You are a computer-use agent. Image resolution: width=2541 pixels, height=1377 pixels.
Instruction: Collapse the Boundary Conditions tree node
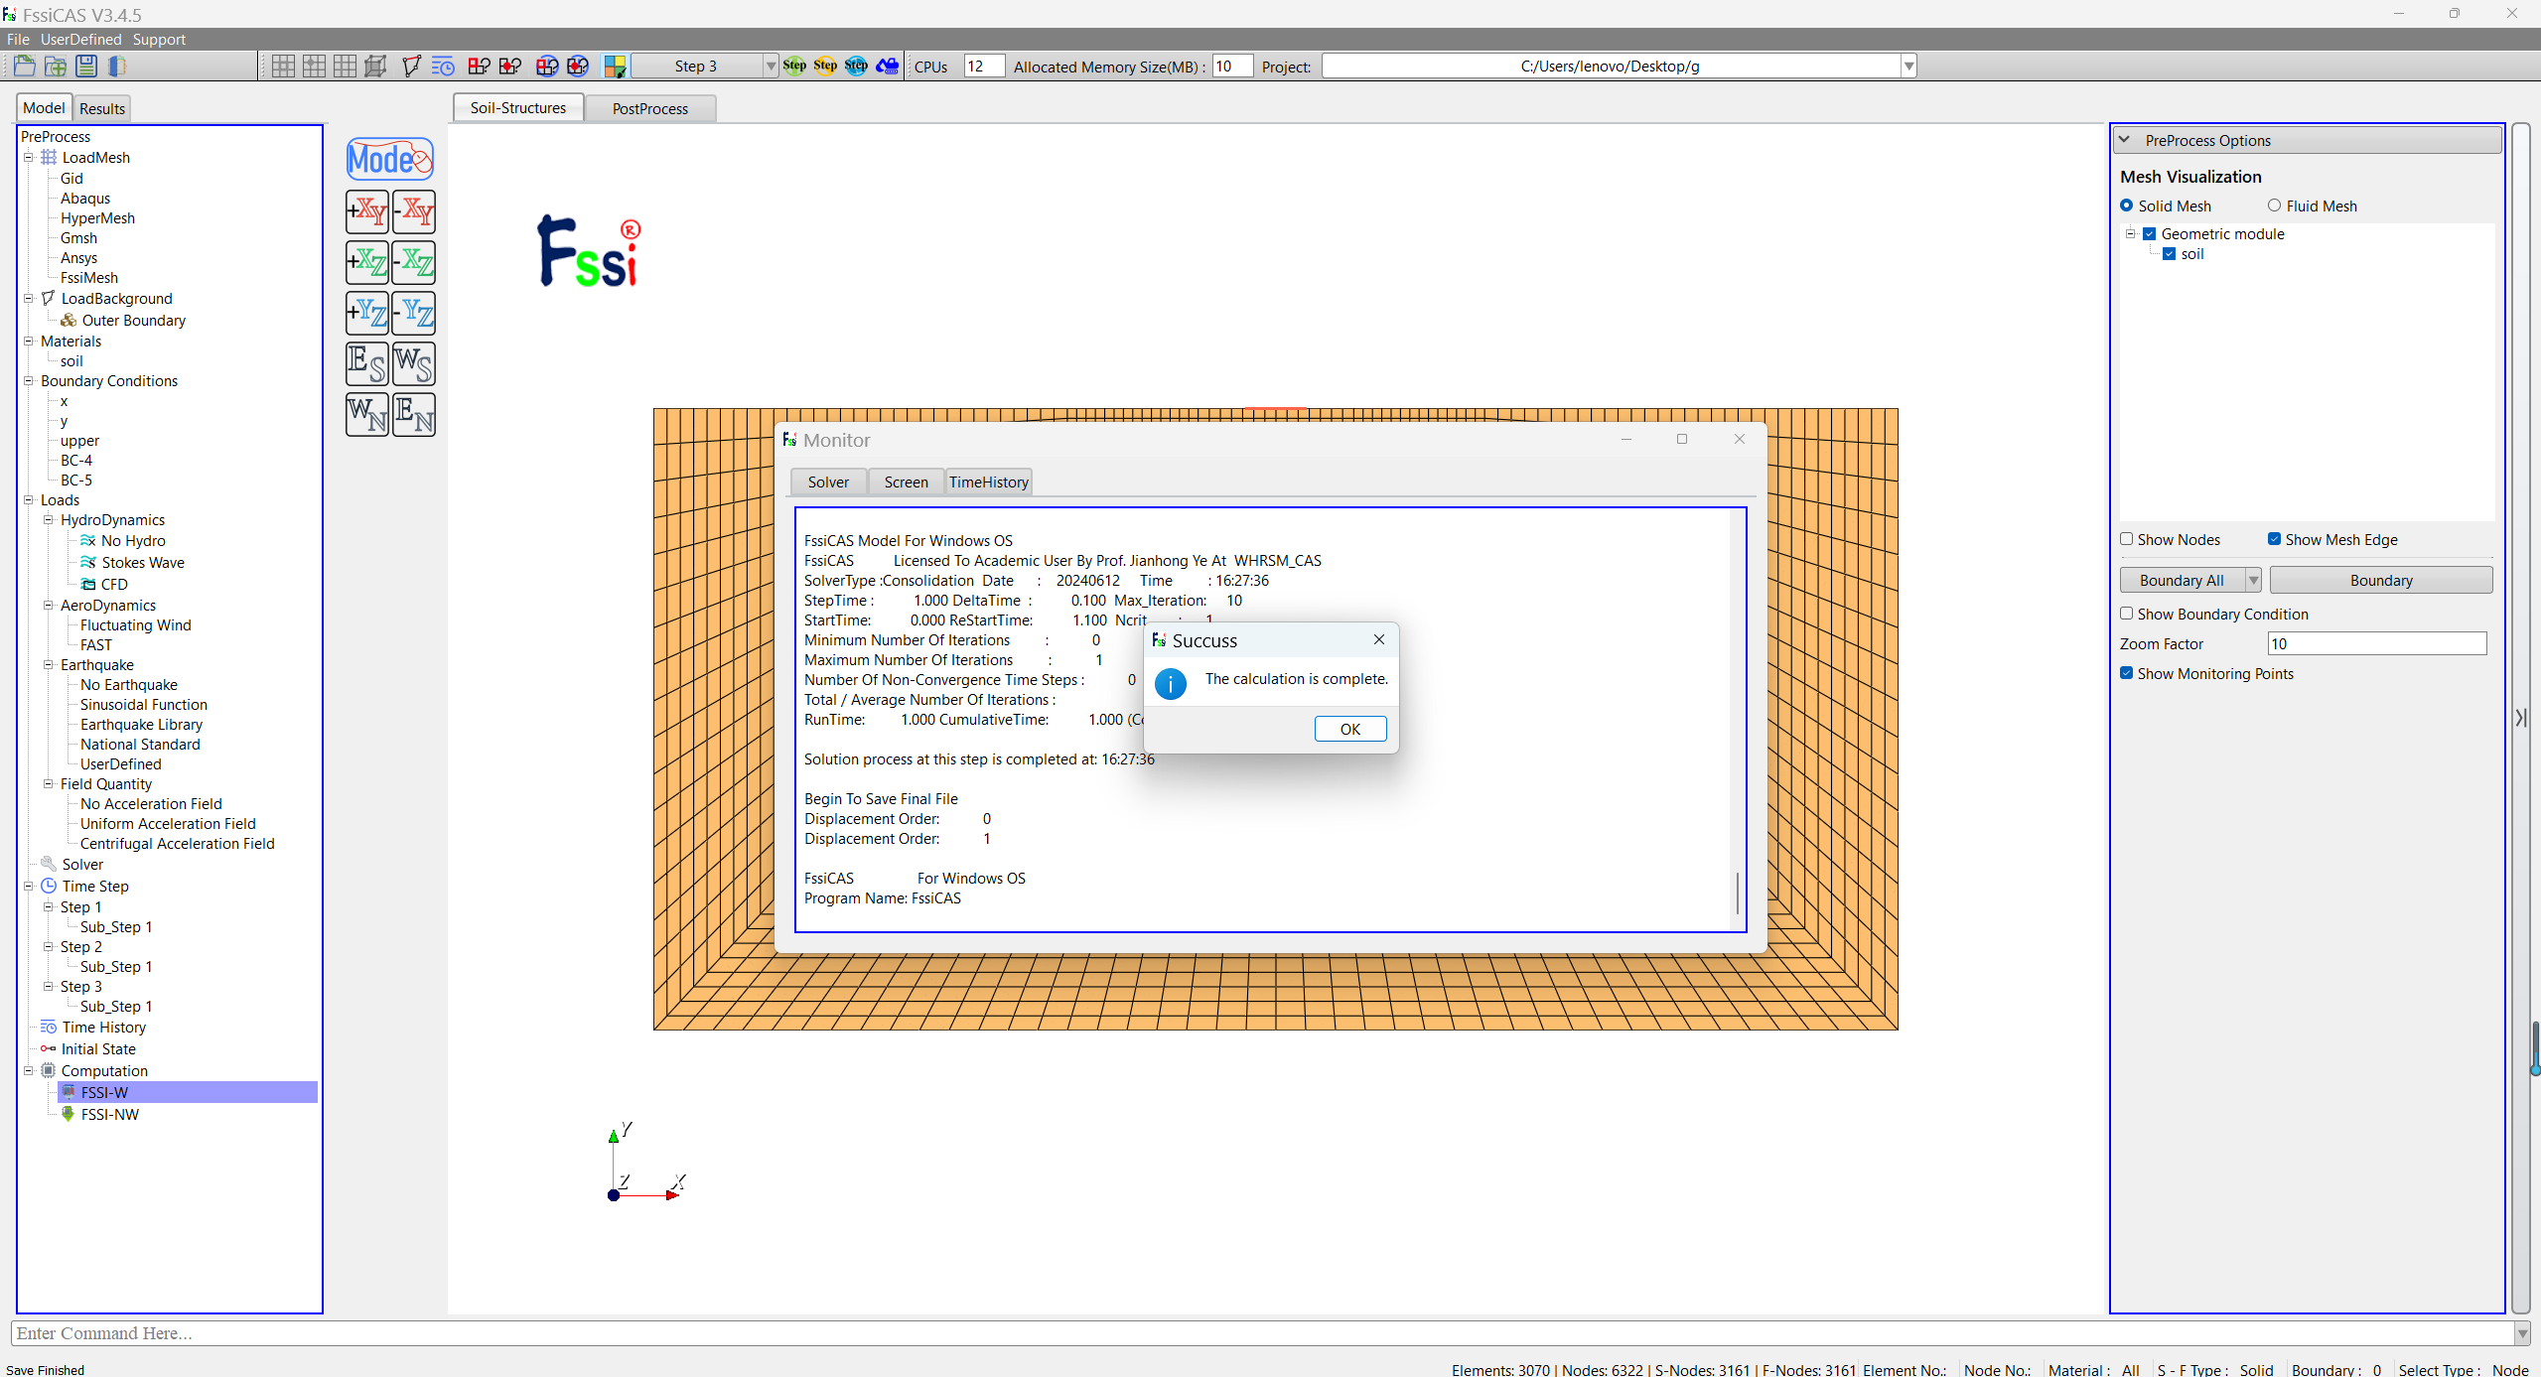[29, 381]
